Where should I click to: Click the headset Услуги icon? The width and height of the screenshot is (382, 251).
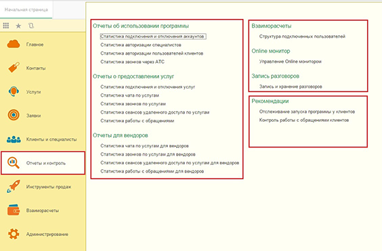(14, 91)
